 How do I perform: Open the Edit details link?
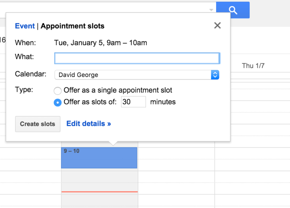point(88,123)
